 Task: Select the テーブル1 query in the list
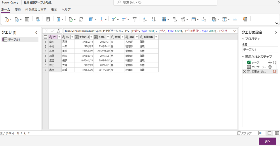[x=20, y=40]
